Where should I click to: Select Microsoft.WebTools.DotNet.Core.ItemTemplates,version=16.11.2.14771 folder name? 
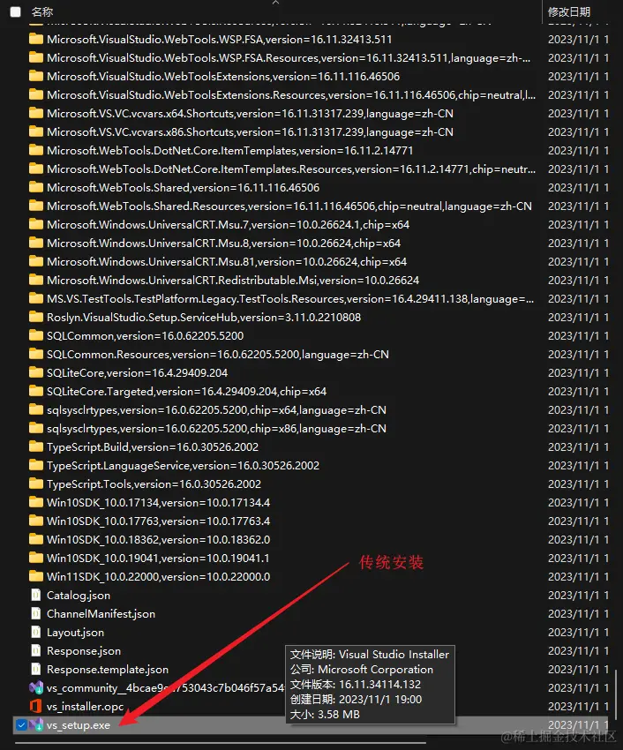[x=229, y=150]
